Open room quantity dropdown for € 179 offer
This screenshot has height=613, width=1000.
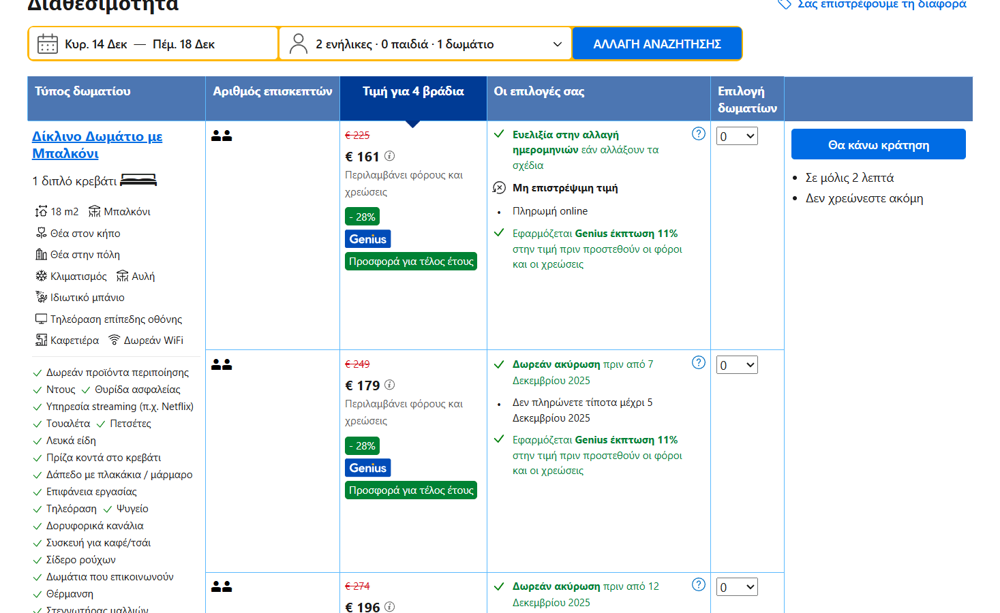click(x=737, y=365)
